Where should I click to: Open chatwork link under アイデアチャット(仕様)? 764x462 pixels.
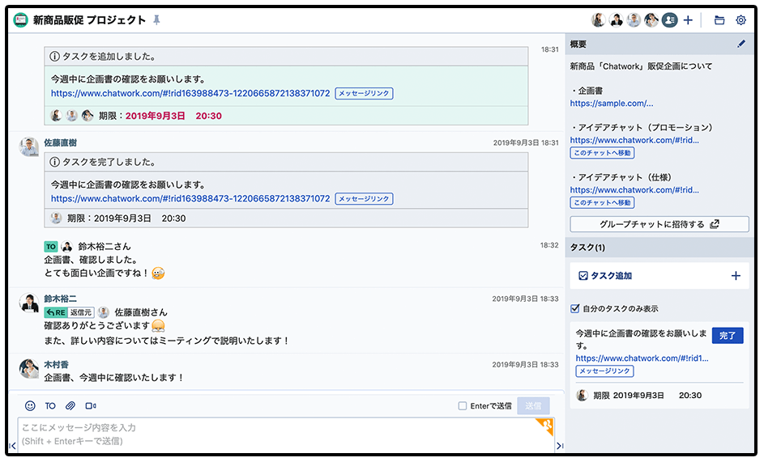pyautogui.click(x=634, y=190)
